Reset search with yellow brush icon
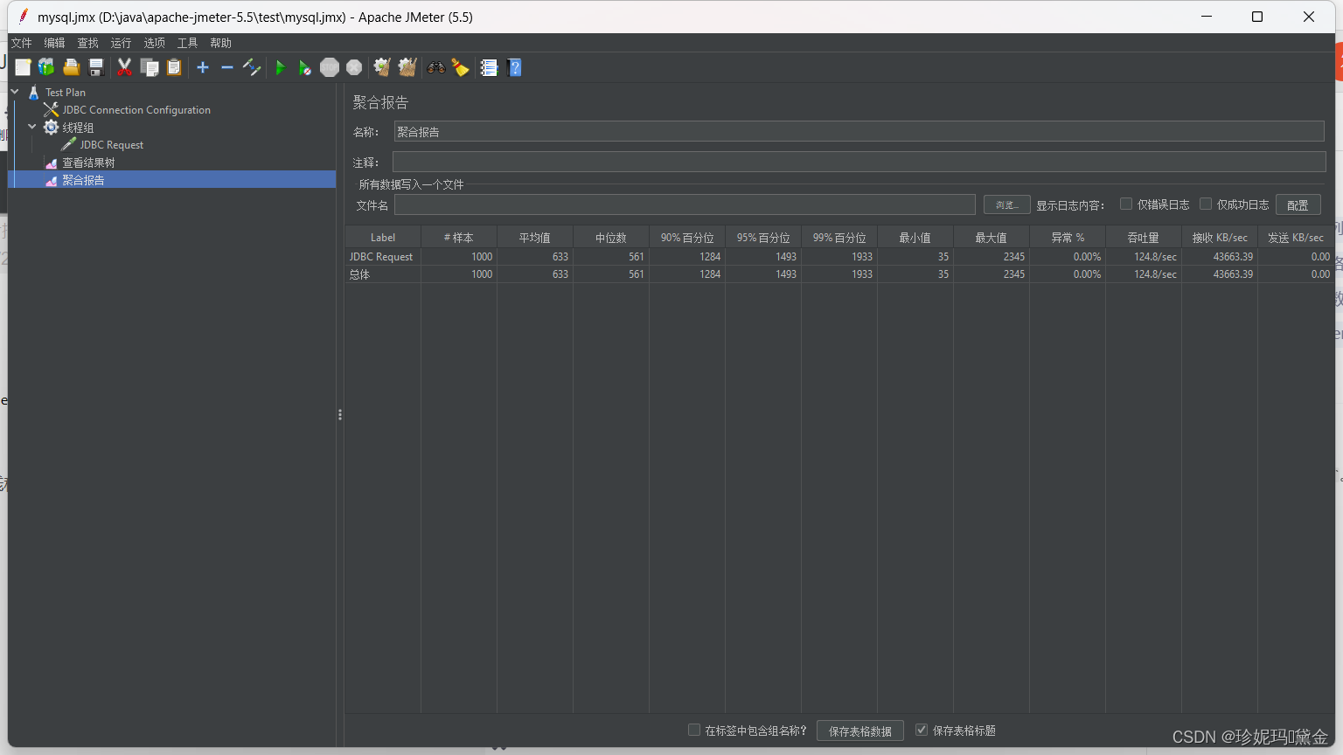Screen dimensions: 1343x755 tap(460, 67)
